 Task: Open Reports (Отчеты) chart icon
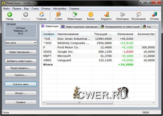(x=154, y=15)
